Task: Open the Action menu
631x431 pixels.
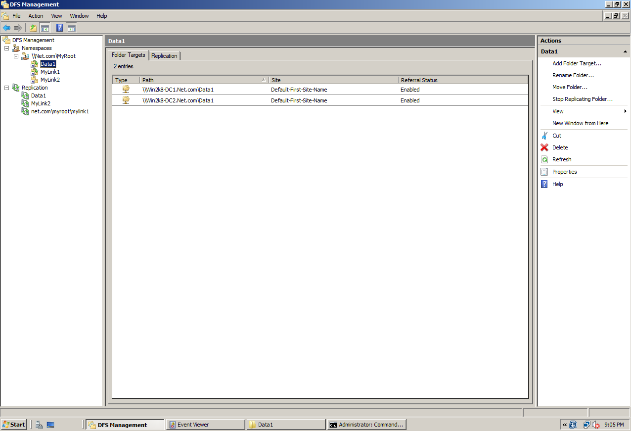Action: [36, 15]
